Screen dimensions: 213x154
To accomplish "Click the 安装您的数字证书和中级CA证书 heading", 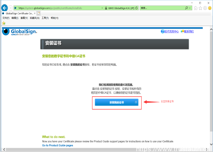I will click(x=64, y=56).
